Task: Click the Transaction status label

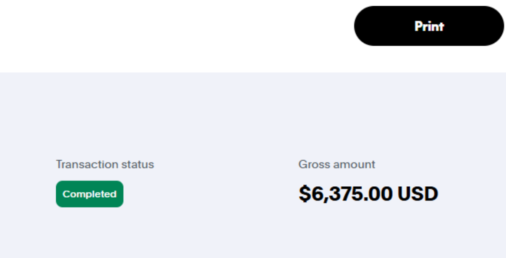Action: point(105,164)
